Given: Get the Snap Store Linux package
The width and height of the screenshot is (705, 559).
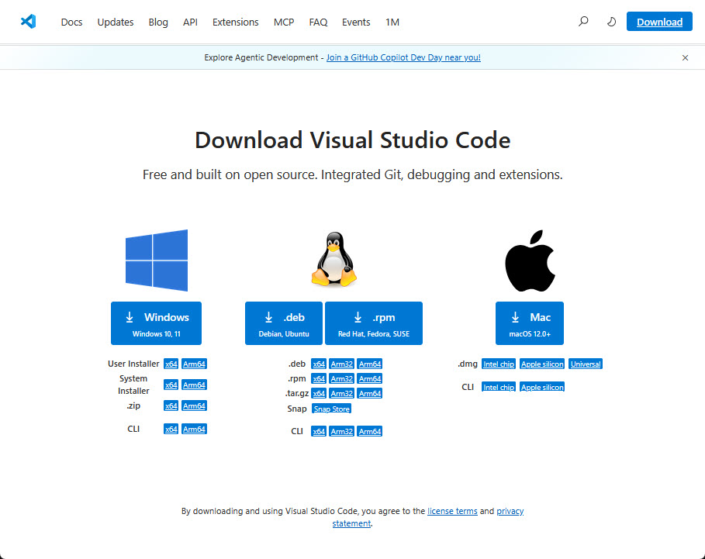Looking at the screenshot, I should (331, 409).
